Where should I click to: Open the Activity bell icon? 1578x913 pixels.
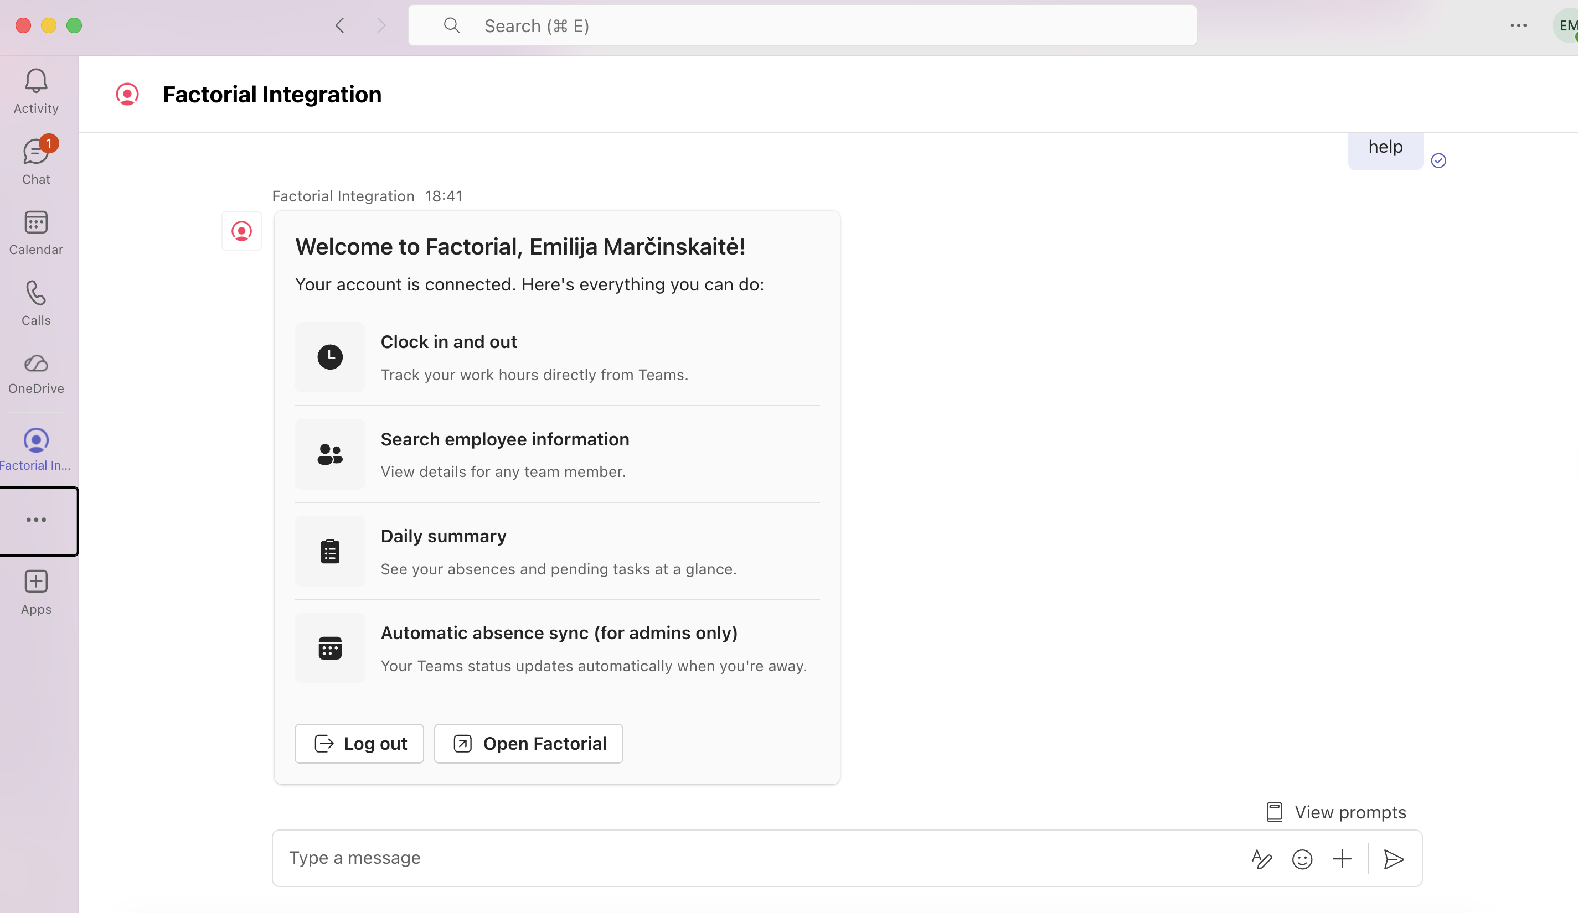[35, 91]
